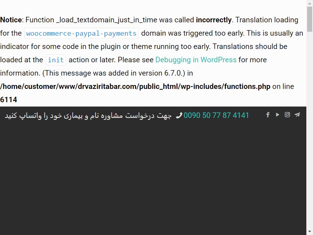Click the woocommerce-paypal-payments code label
Screen dimensions: 313x235
pyautogui.click(x=81, y=33)
